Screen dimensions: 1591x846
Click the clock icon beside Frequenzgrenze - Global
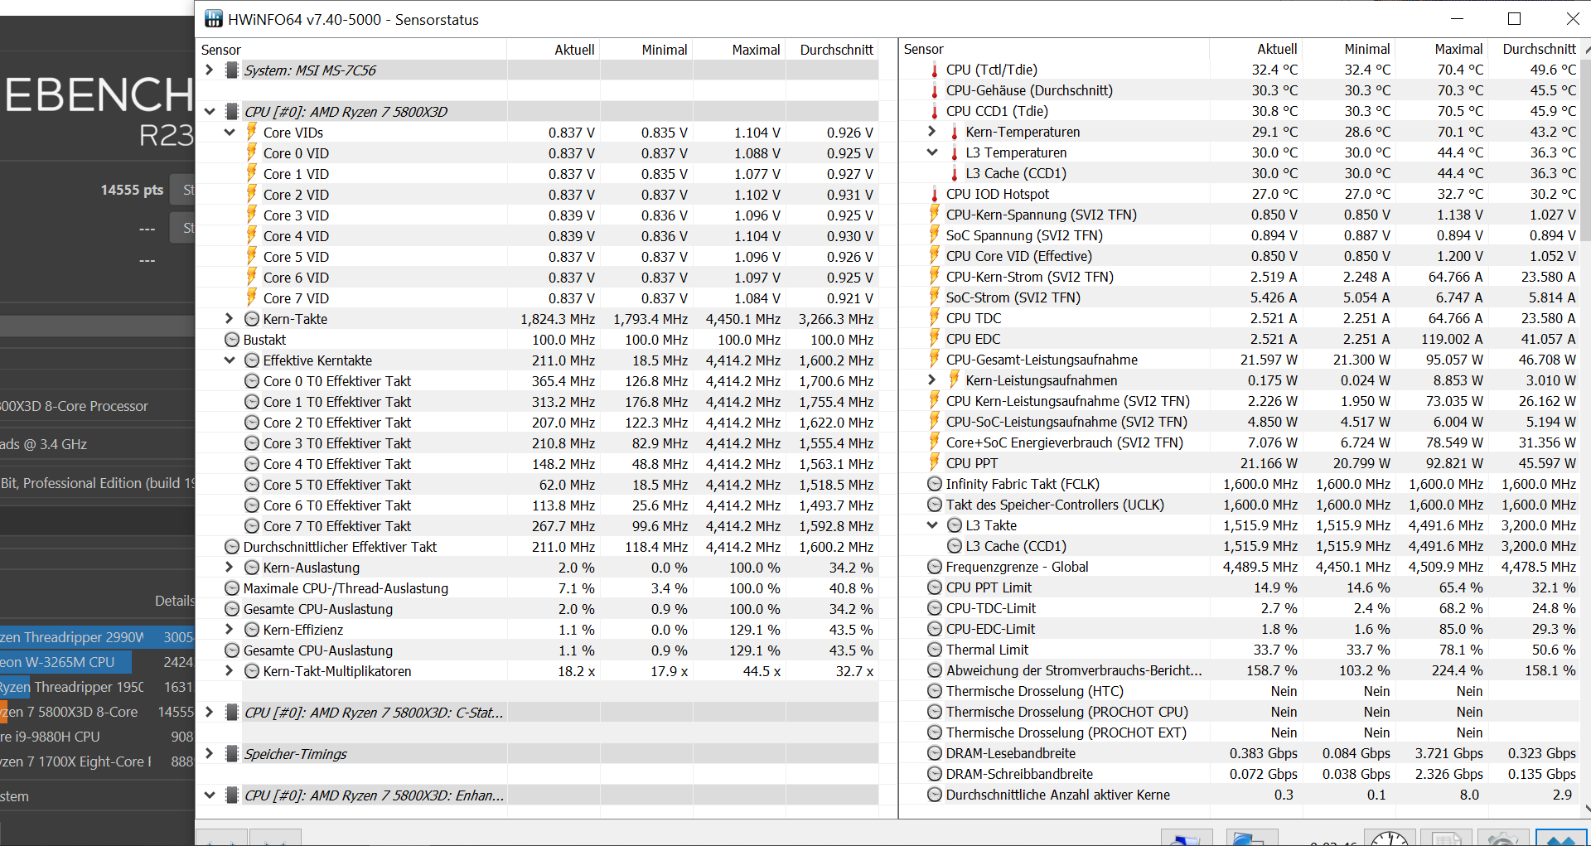(x=935, y=567)
